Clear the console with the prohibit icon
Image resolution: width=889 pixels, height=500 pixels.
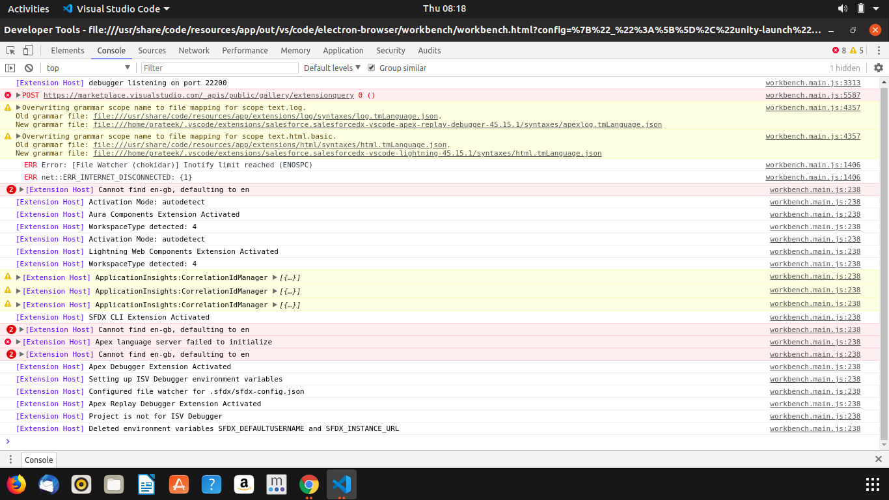pos(28,68)
